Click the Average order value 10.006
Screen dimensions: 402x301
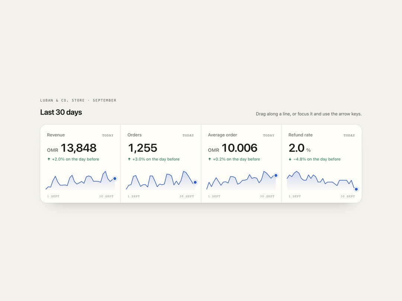[x=239, y=148]
